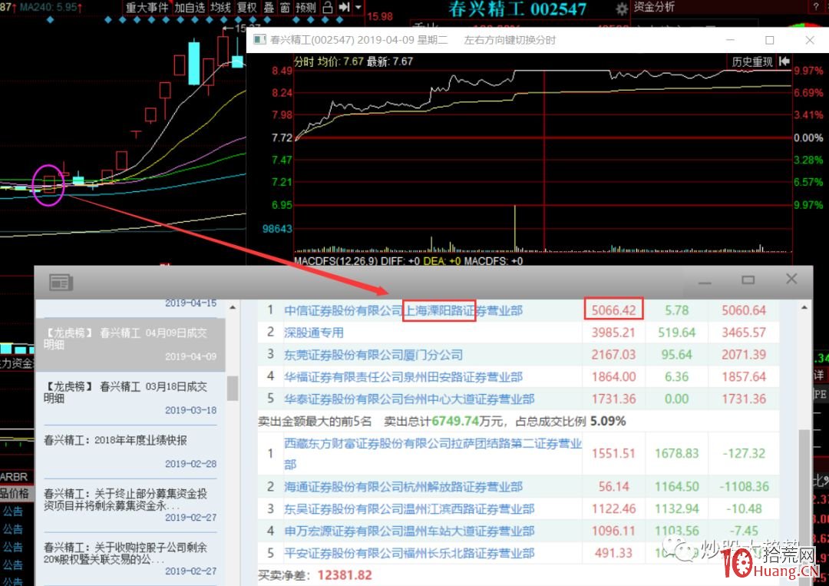Open 华泰证券台州中心大道证券营业部 link

point(409,399)
